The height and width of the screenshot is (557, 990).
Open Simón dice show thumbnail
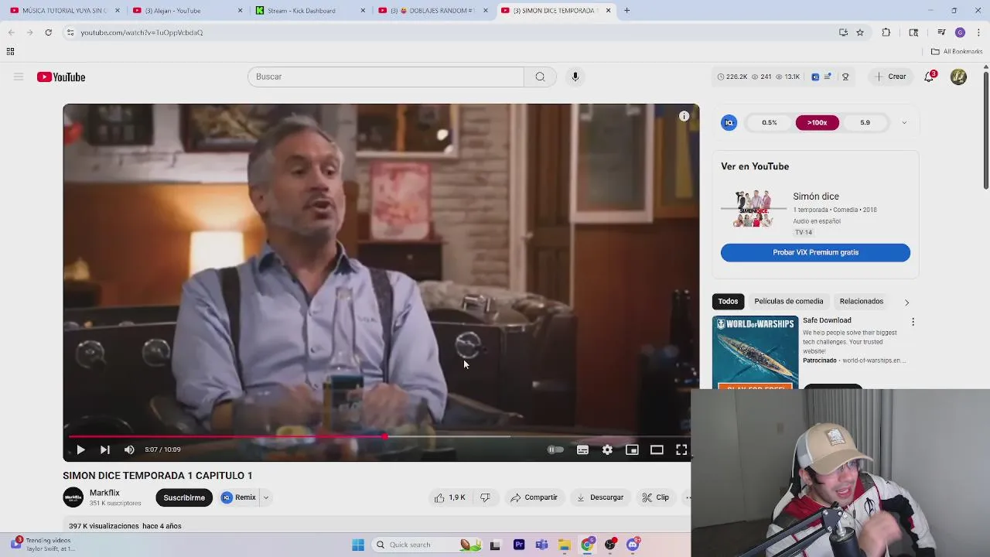click(753, 209)
